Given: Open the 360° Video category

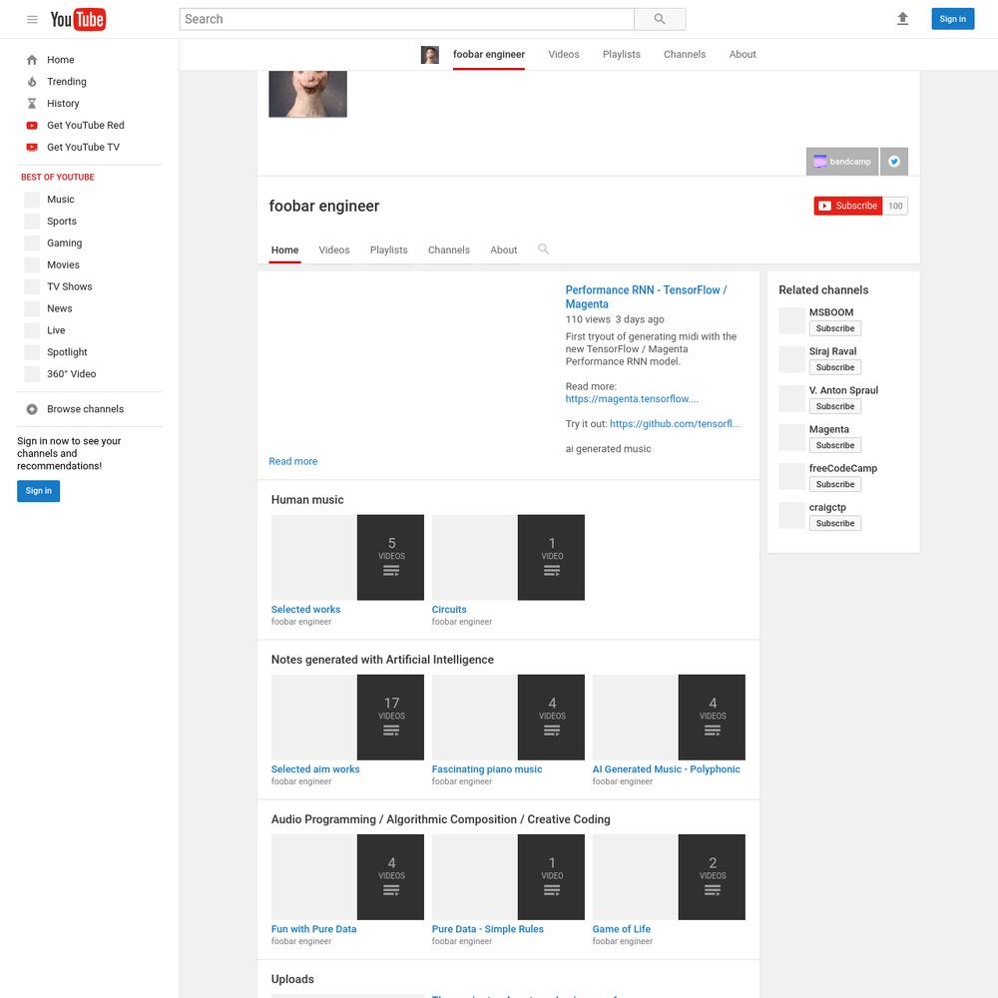Looking at the screenshot, I should pyautogui.click(x=71, y=374).
